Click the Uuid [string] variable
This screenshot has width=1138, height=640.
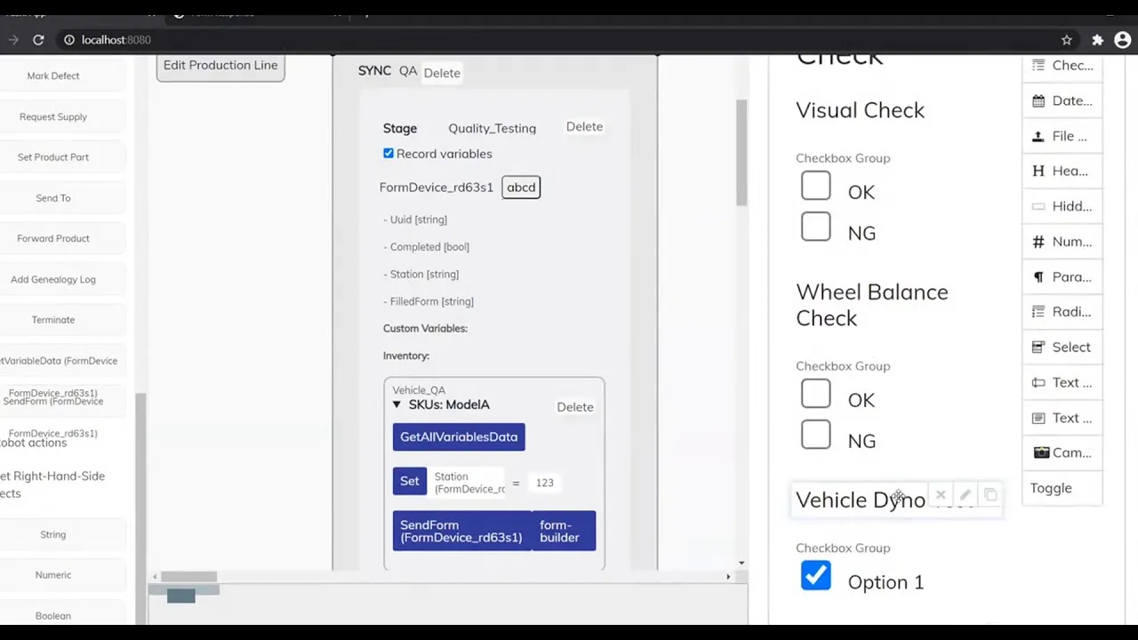click(x=415, y=220)
